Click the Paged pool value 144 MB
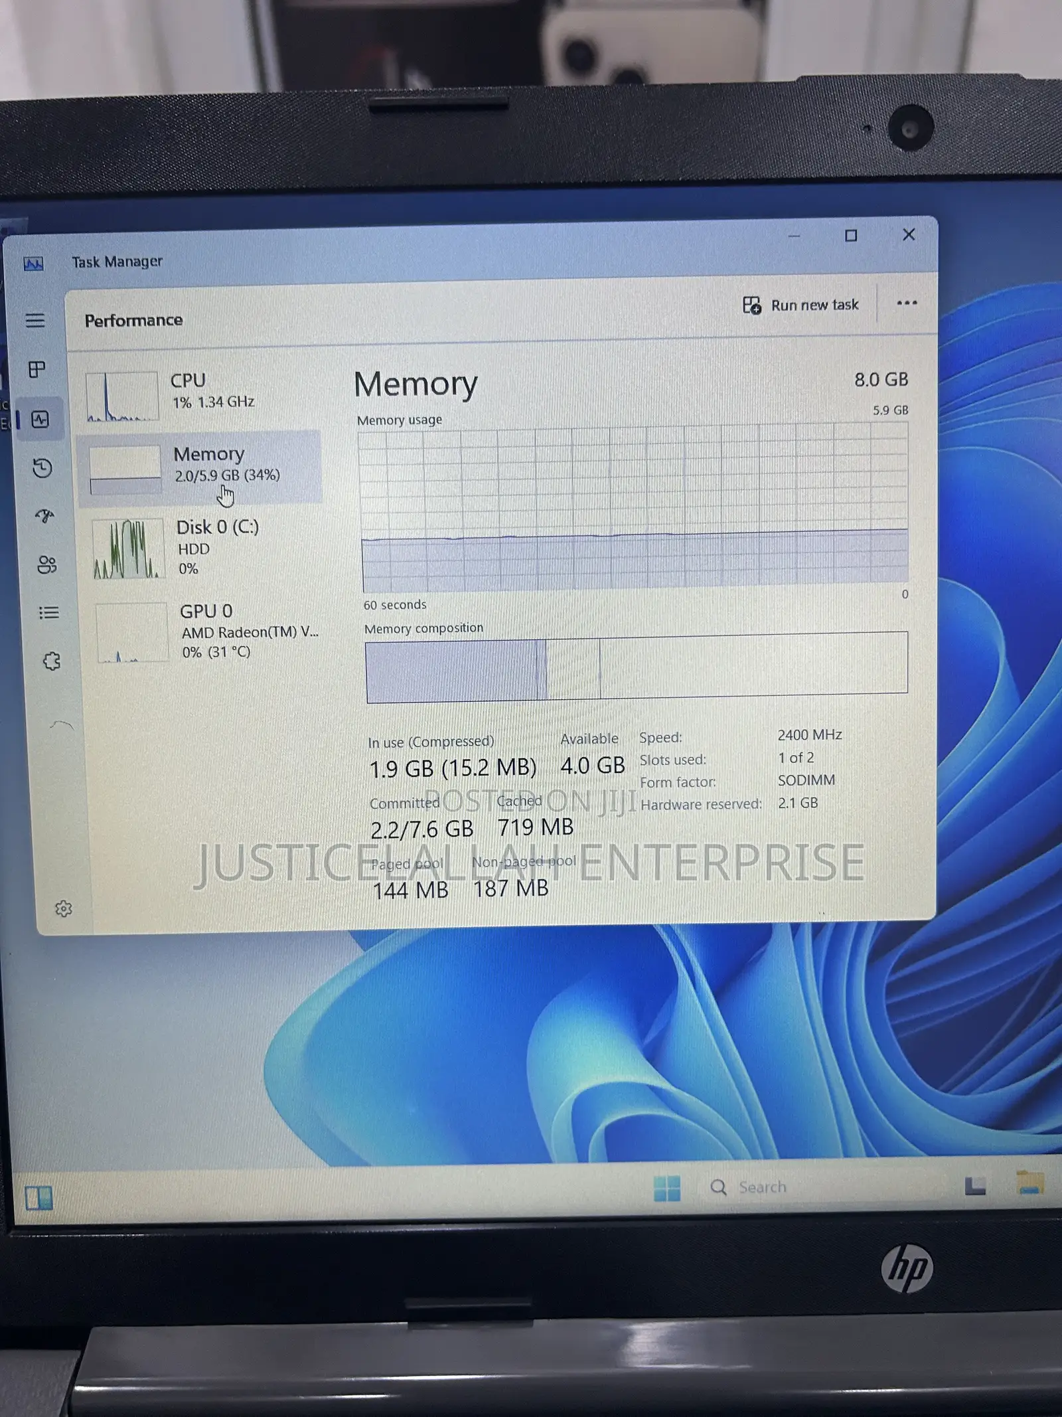 coord(411,890)
